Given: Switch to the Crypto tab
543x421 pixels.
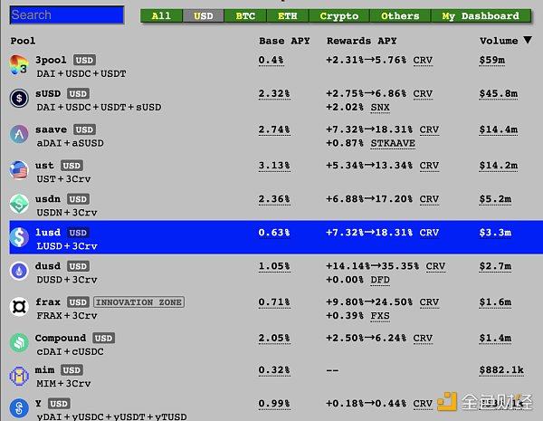Looking at the screenshot, I should [339, 16].
